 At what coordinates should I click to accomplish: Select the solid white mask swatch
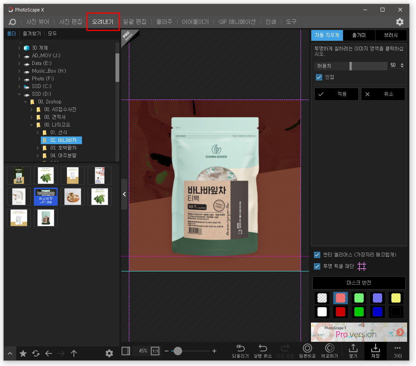(322, 312)
